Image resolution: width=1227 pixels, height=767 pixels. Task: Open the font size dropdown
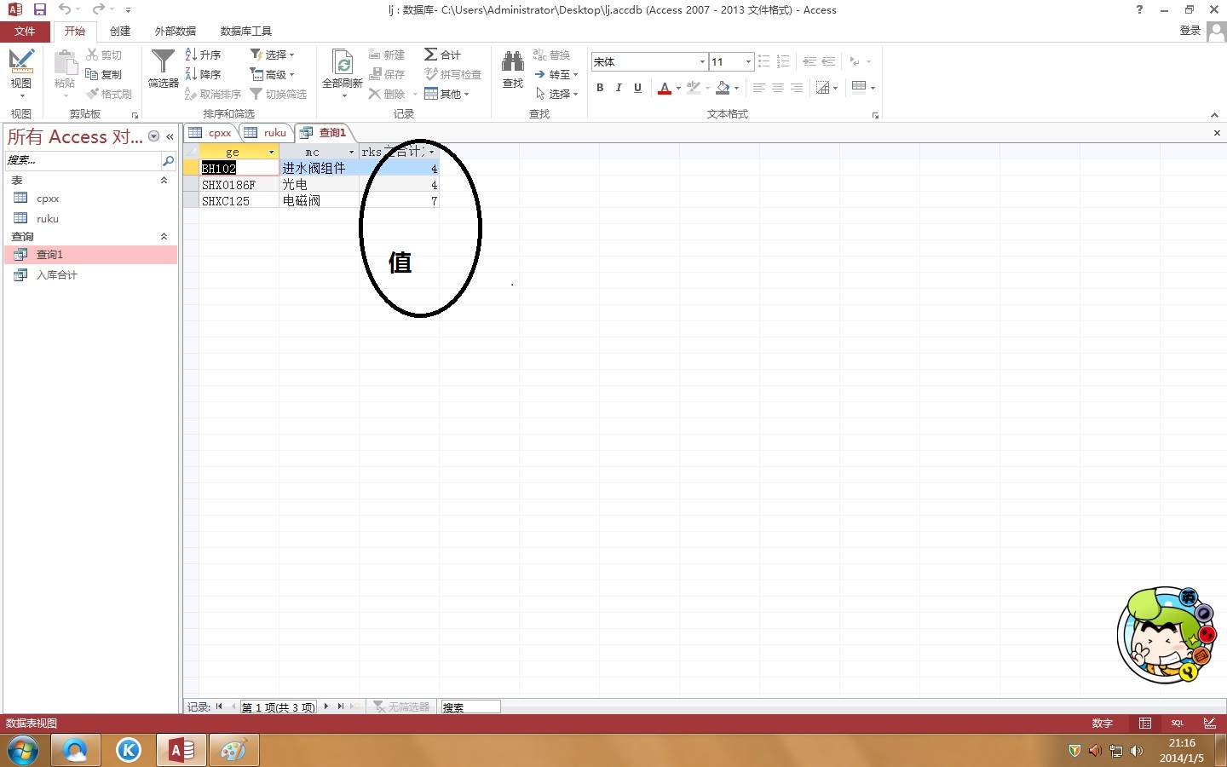[x=748, y=62]
